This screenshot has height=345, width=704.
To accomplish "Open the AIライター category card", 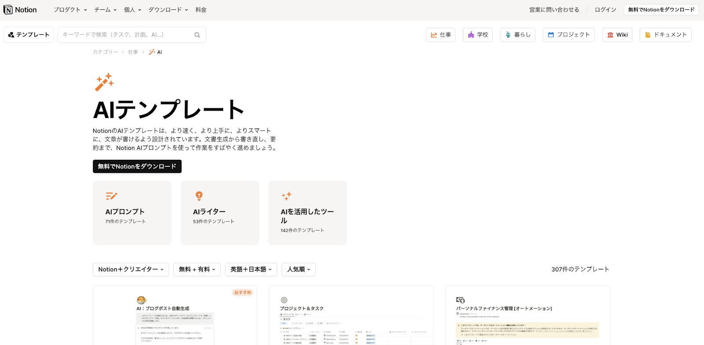I will [220, 213].
